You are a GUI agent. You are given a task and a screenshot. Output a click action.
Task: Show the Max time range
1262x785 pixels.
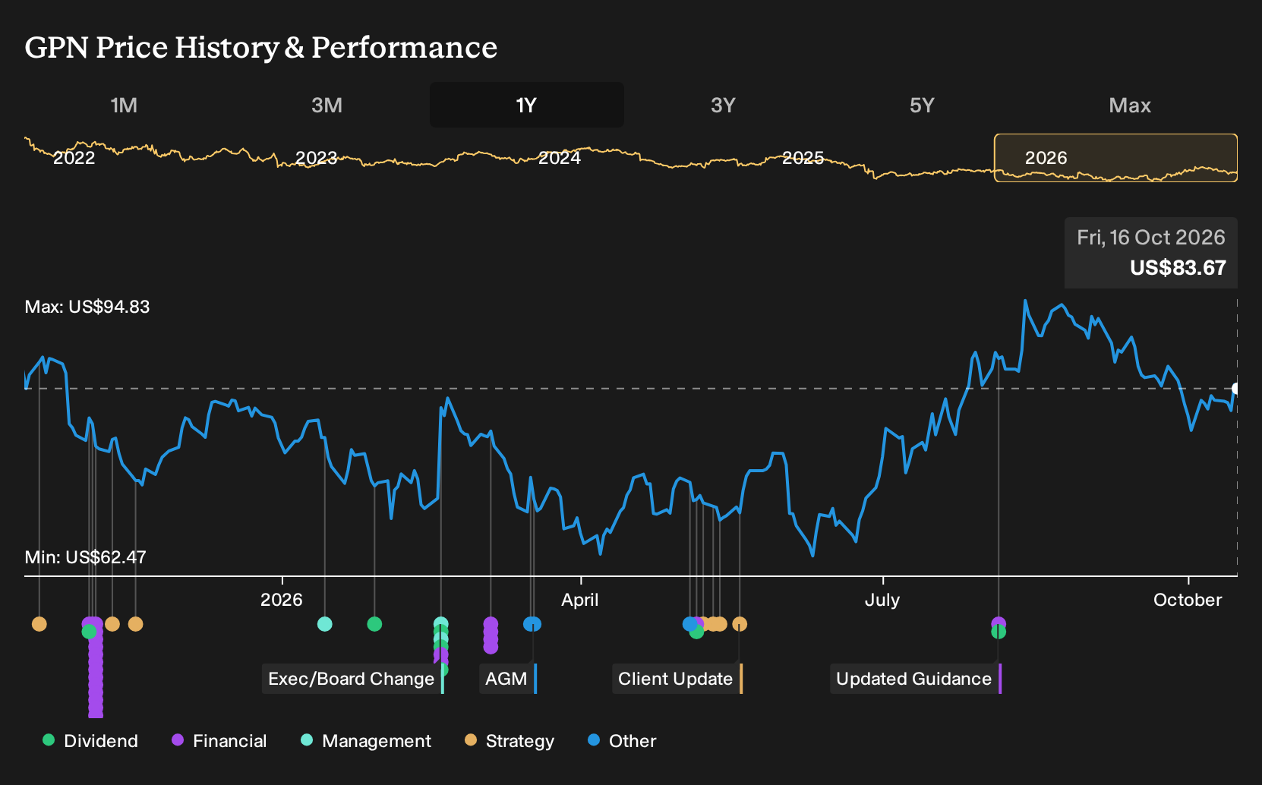[1130, 105]
